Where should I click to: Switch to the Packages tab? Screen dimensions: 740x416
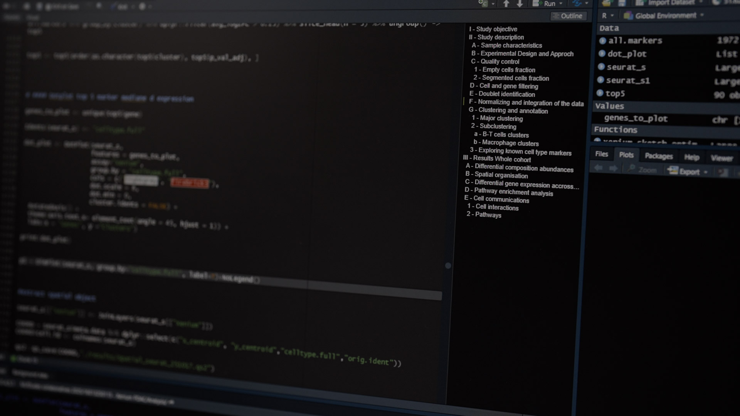658,156
